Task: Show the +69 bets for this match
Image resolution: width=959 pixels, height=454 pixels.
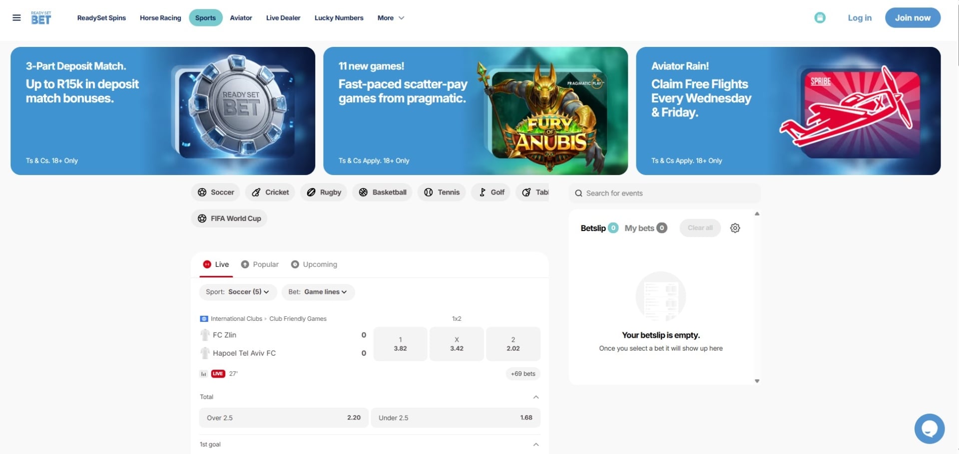Action: (523, 374)
